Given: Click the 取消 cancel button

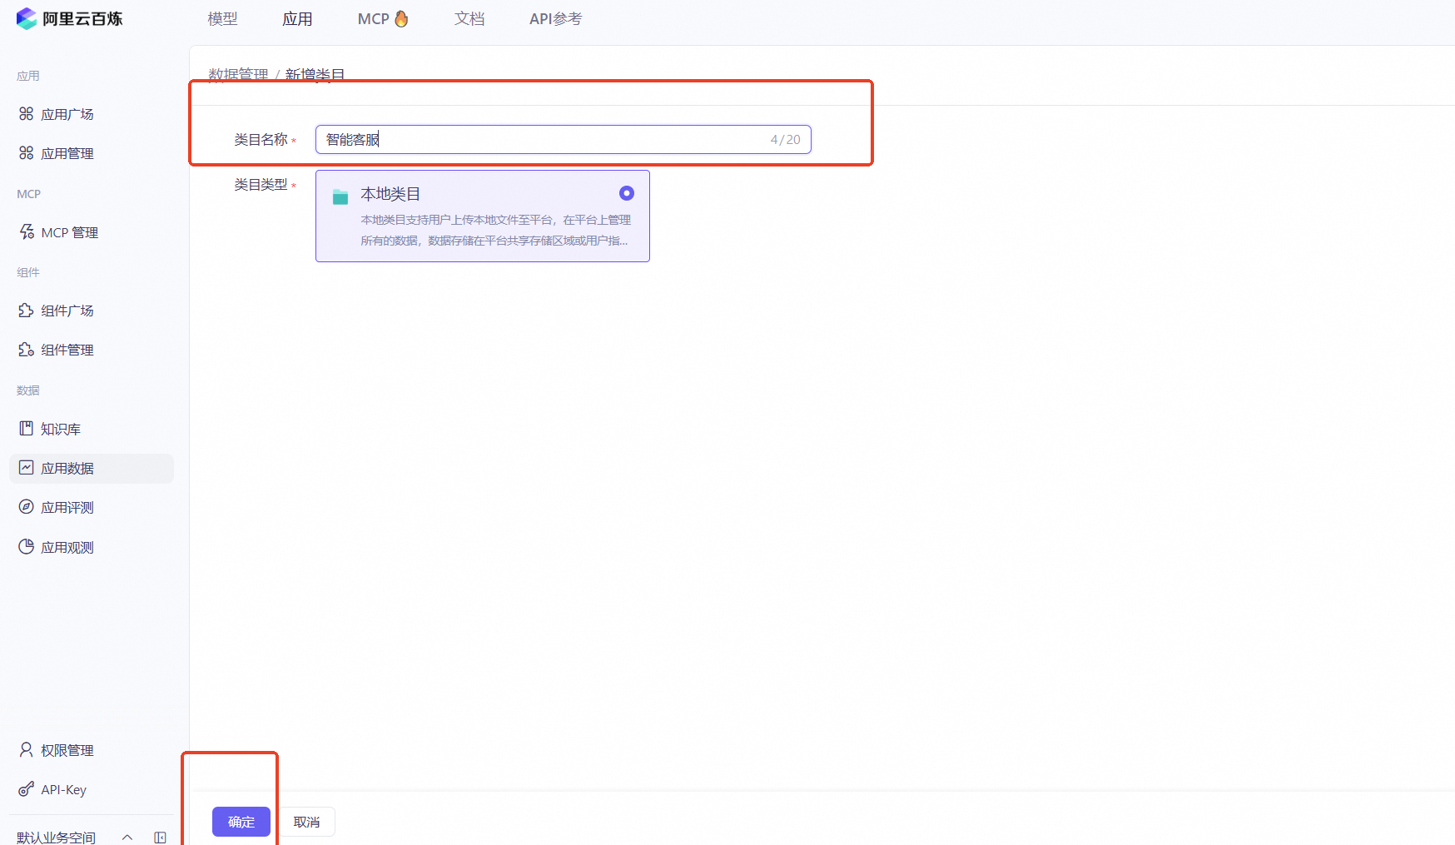Looking at the screenshot, I should (306, 822).
